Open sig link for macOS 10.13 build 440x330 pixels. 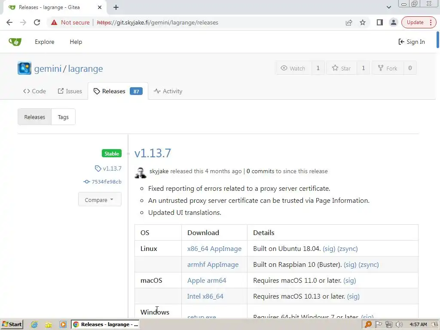pos(353,296)
